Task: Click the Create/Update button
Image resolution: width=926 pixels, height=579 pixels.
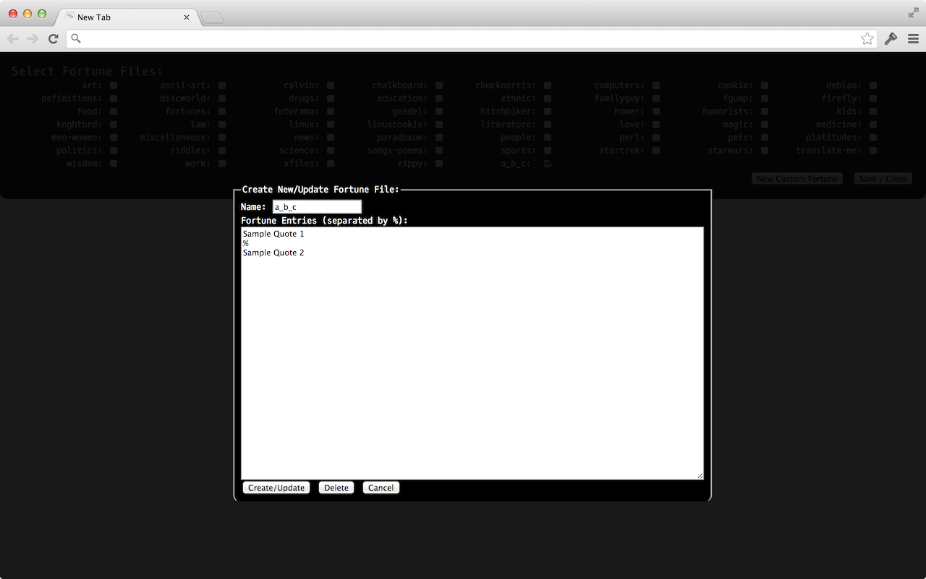Action: tap(276, 488)
